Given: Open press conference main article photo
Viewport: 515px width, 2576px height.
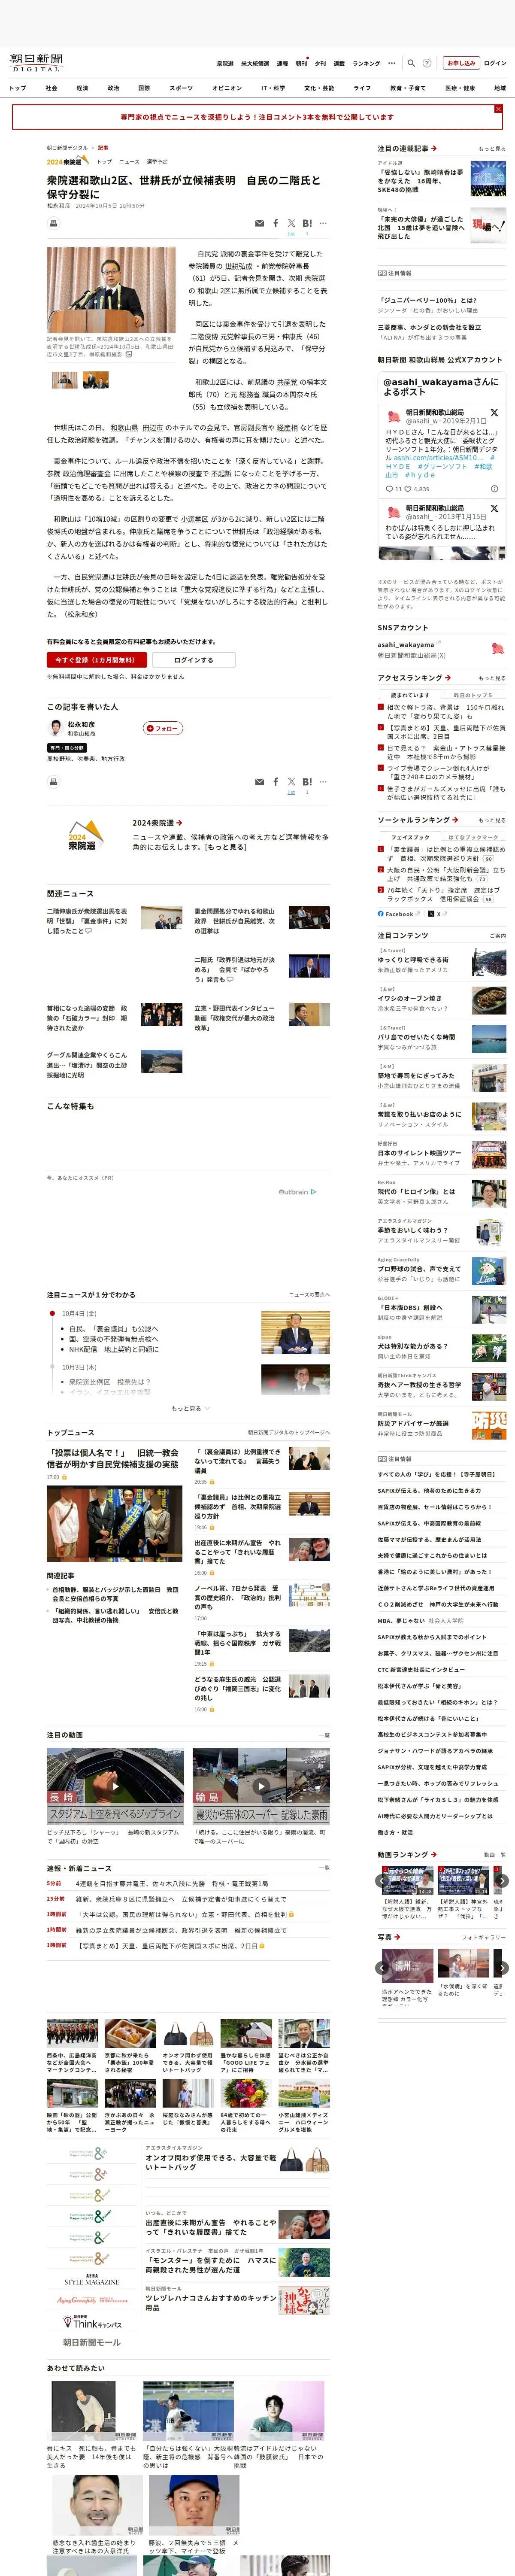Looking at the screenshot, I should point(111,290).
